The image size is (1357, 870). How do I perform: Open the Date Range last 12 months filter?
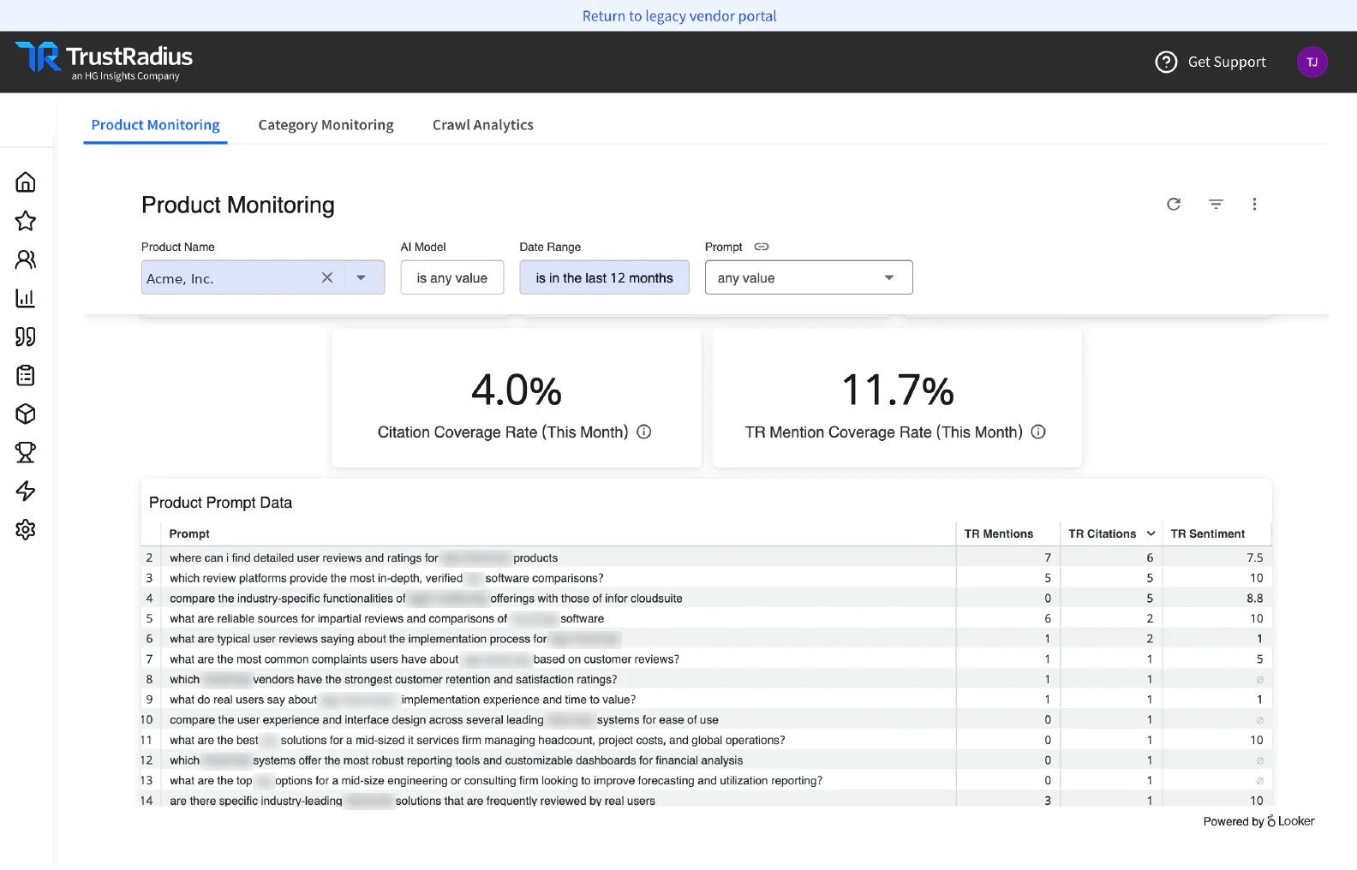(604, 277)
